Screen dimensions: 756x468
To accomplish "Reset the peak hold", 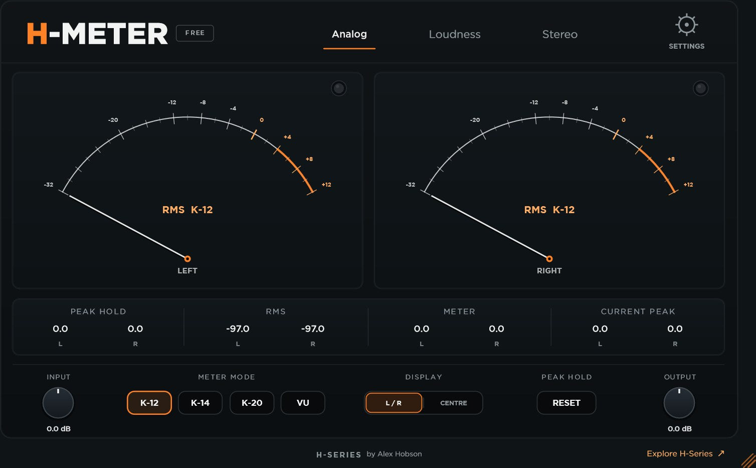I will coord(566,403).
